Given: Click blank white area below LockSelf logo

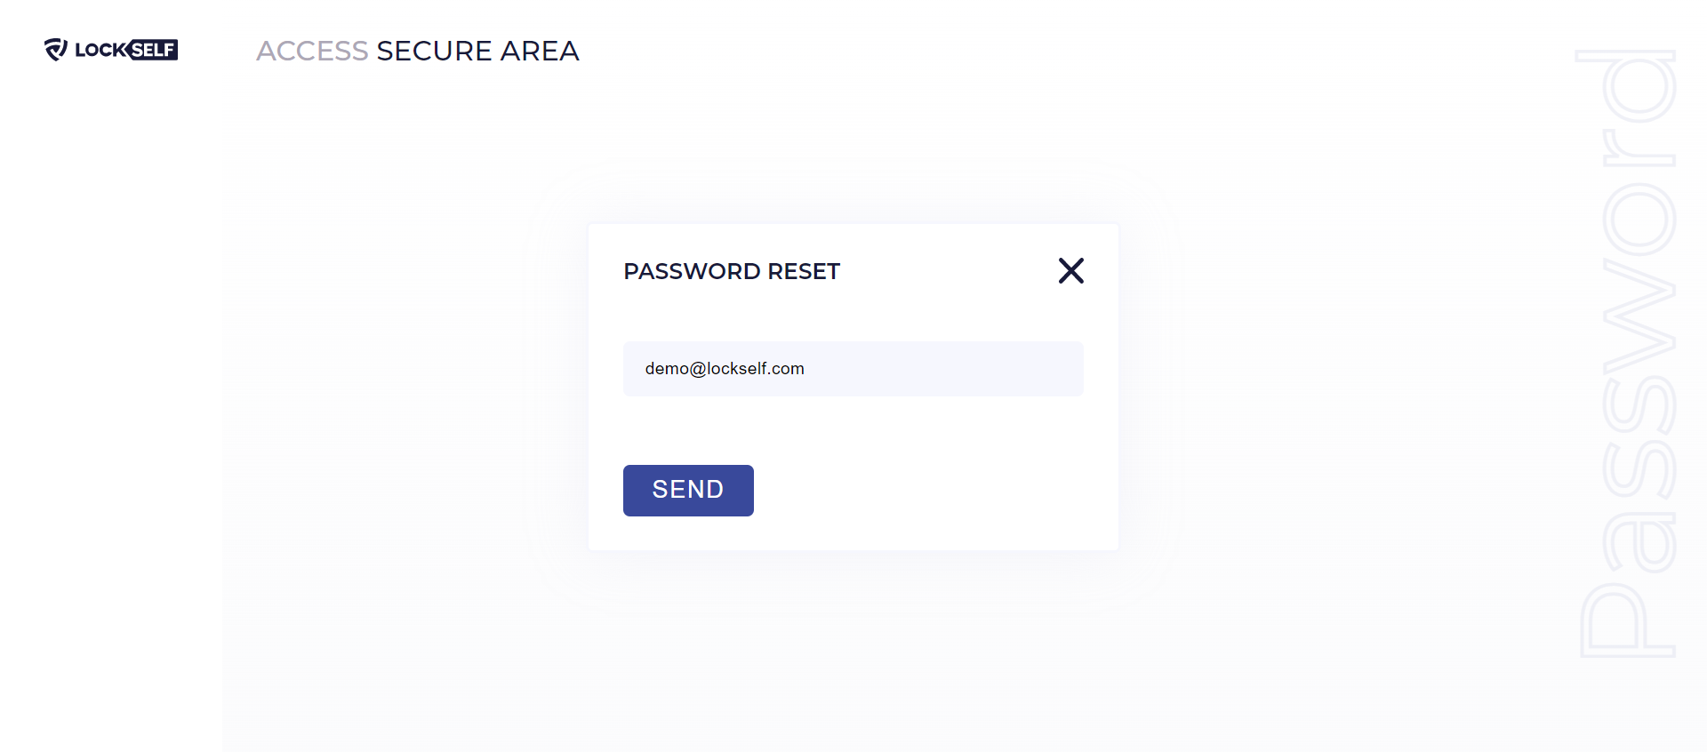Looking at the screenshot, I should tap(110, 356).
